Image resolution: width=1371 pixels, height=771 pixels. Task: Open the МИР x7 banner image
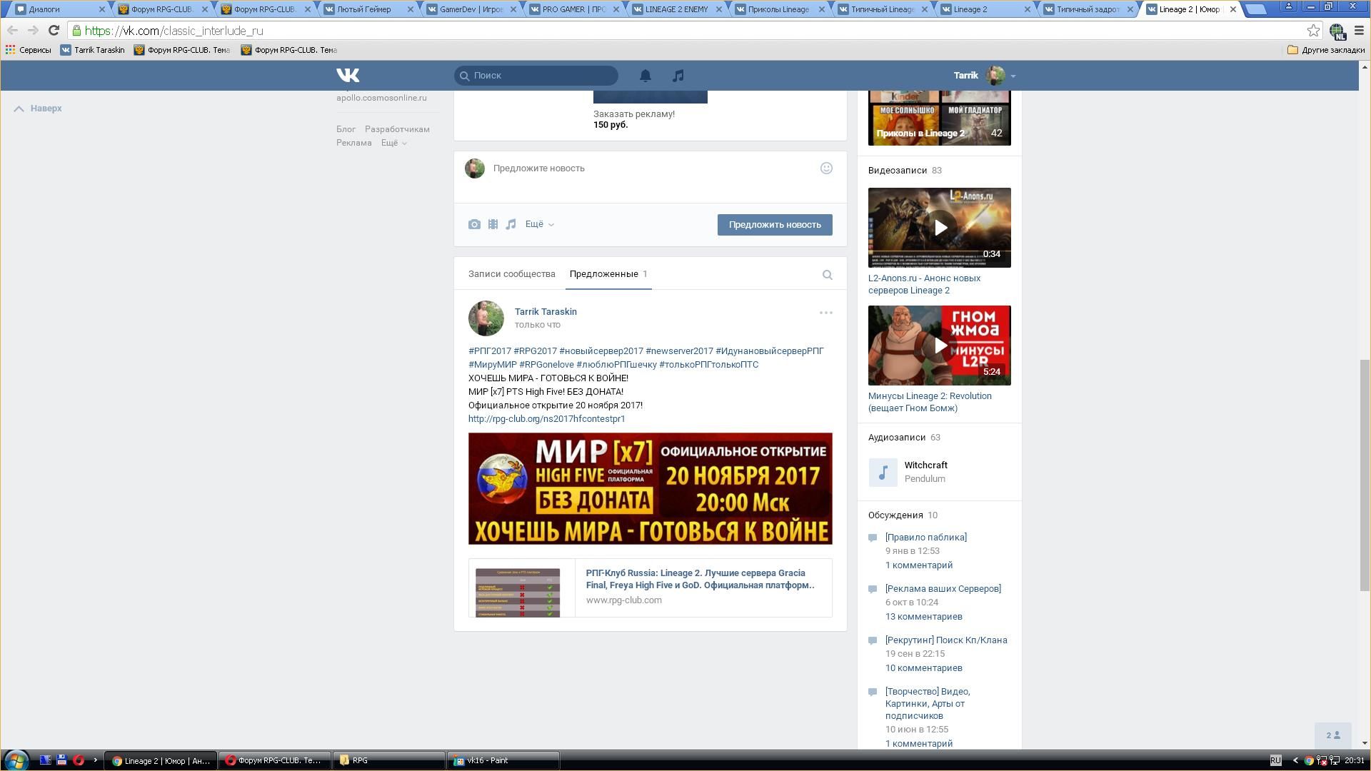650,488
